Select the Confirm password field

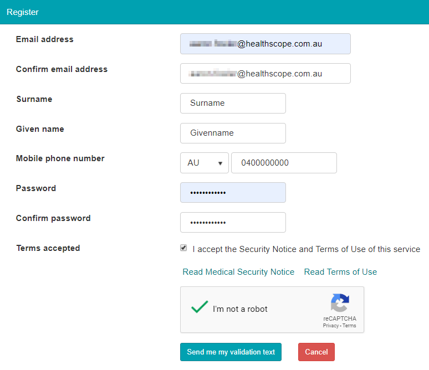click(233, 223)
